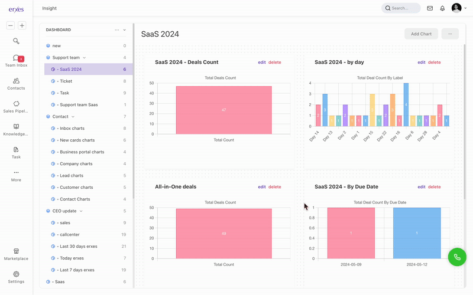Screen dimensions: 473x295
Task: Open Company charts dashboard
Action: 88,164
